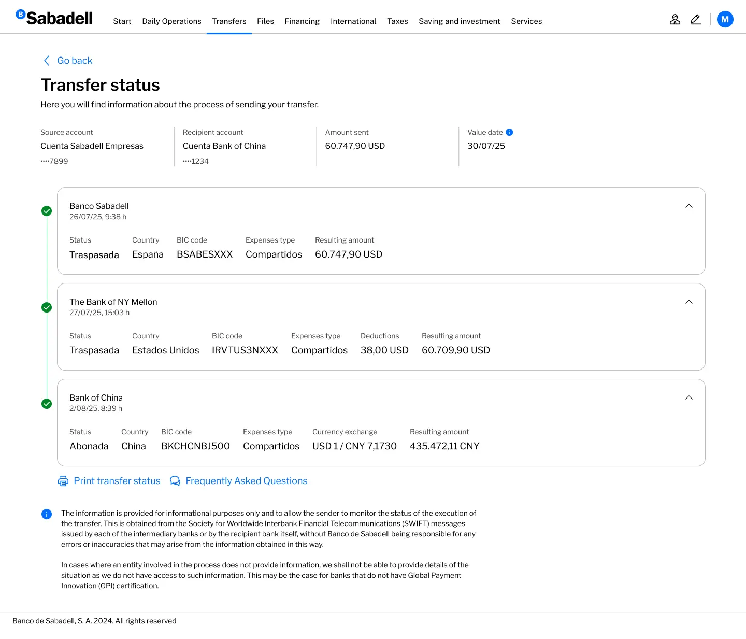Image resolution: width=746 pixels, height=639 pixels.
Task: Click source account name Cuenta Sabadell Empresas
Action: (x=92, y=146)
